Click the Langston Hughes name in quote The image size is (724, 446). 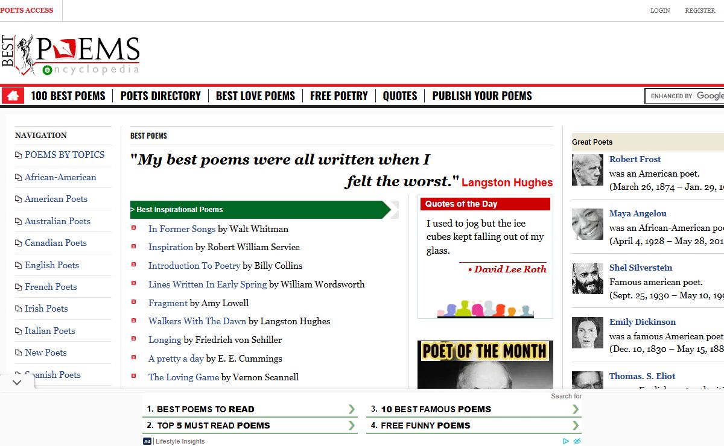[x=507, y=183]
